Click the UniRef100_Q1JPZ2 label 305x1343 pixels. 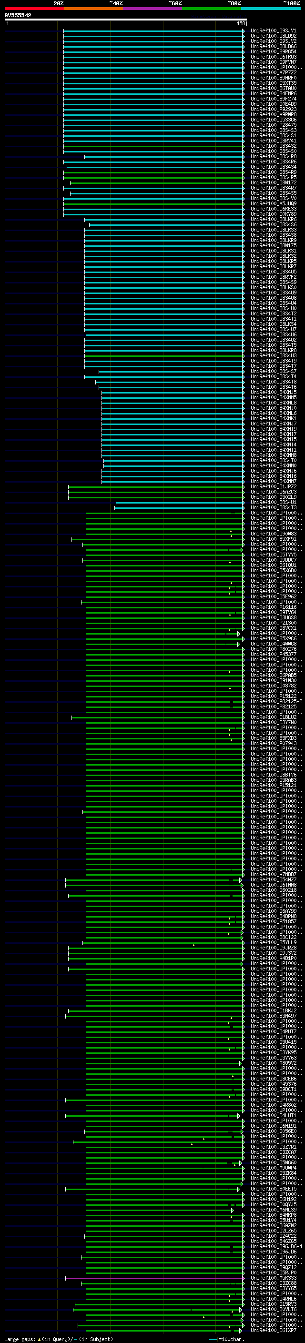pyautogui.click(x=273, y=487)
